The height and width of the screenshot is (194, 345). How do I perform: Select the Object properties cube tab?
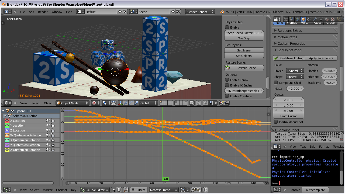click(x=303, y=19)
